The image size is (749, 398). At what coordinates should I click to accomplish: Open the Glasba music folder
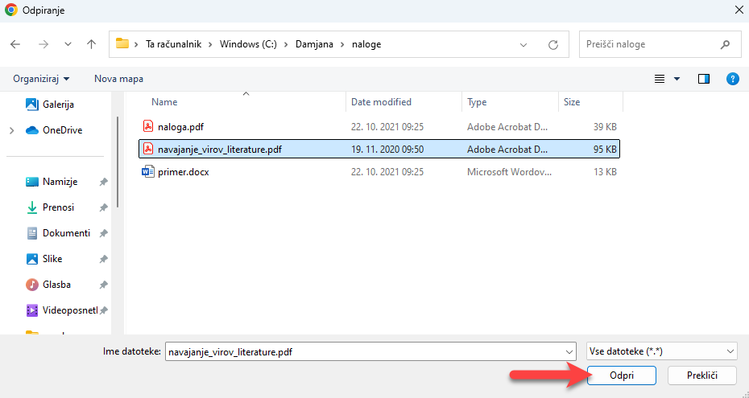[x=56, y=285]
